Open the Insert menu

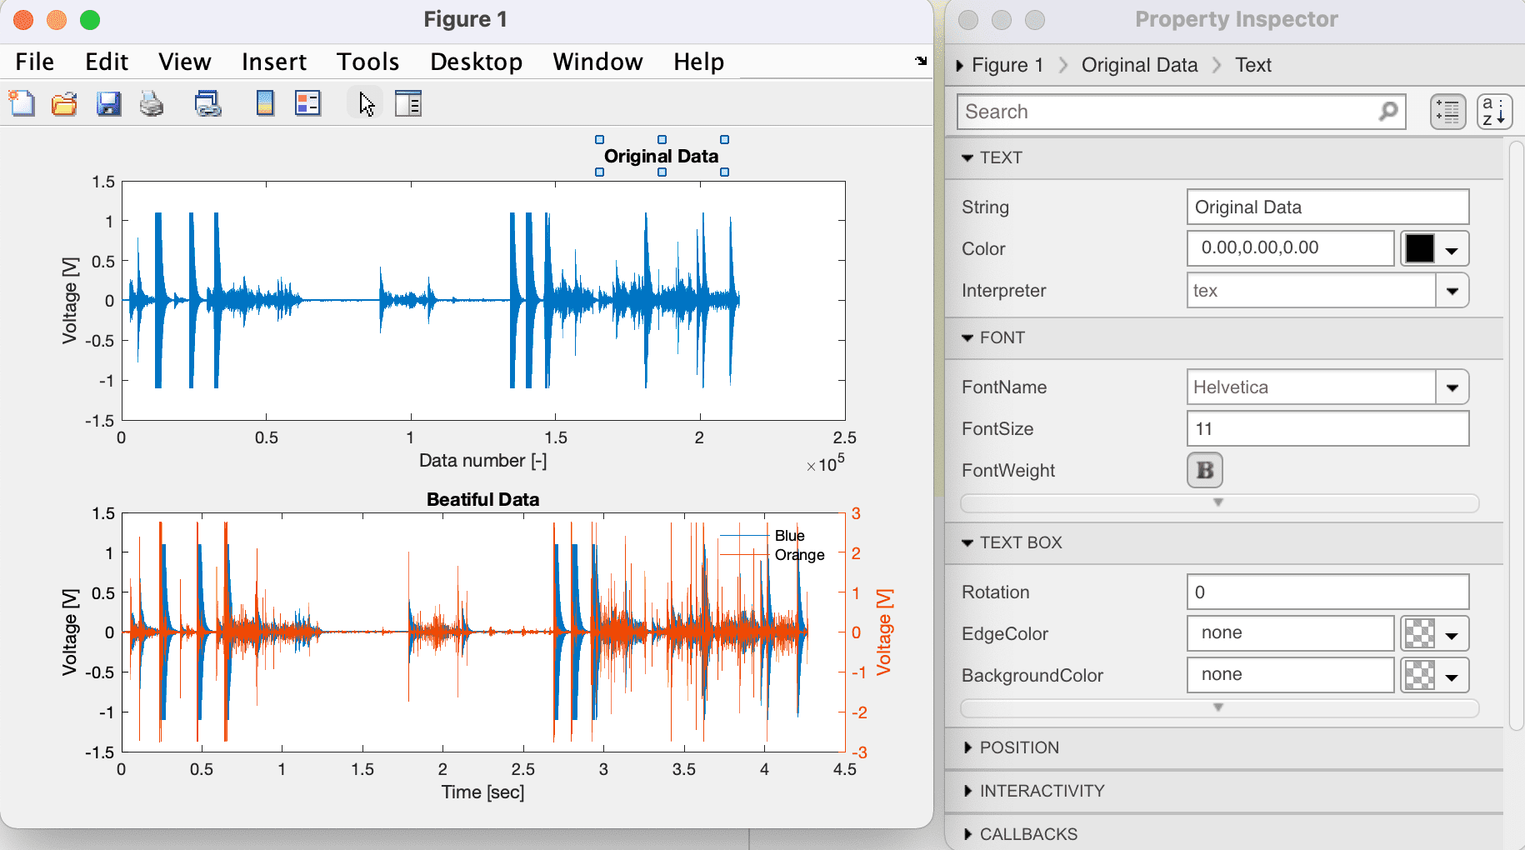[x=274, y=62]
